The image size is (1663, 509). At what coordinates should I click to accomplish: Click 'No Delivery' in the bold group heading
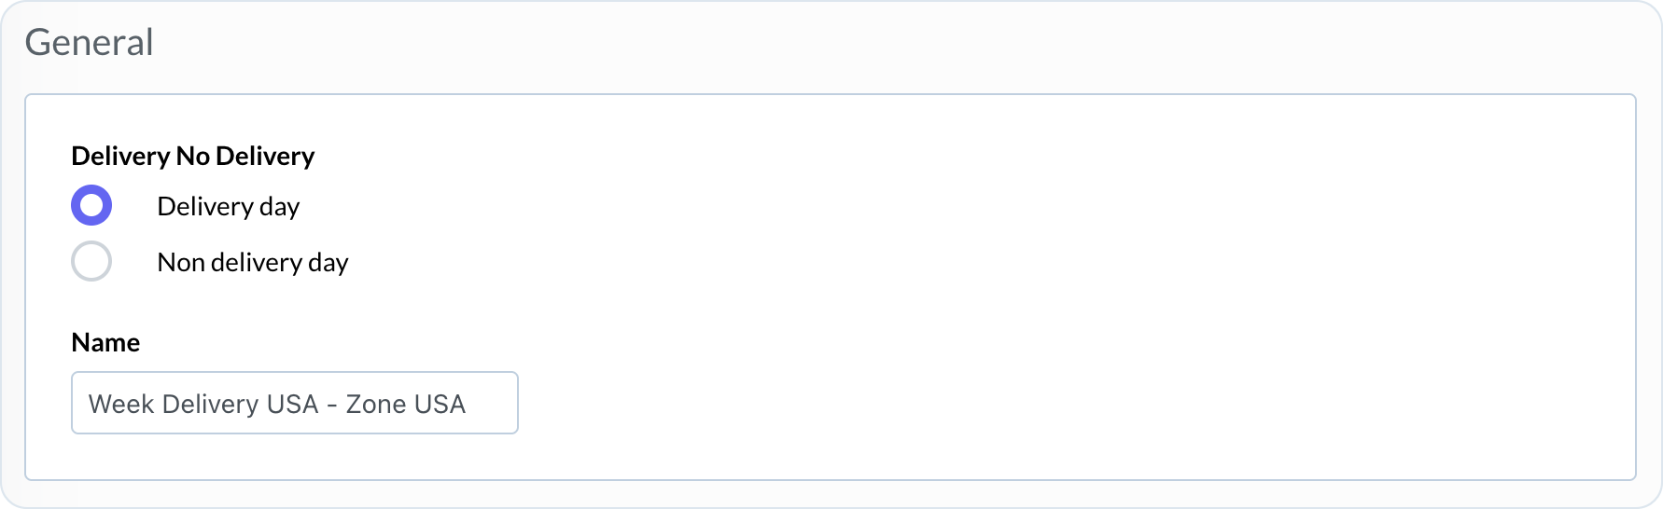click(245, 156)
